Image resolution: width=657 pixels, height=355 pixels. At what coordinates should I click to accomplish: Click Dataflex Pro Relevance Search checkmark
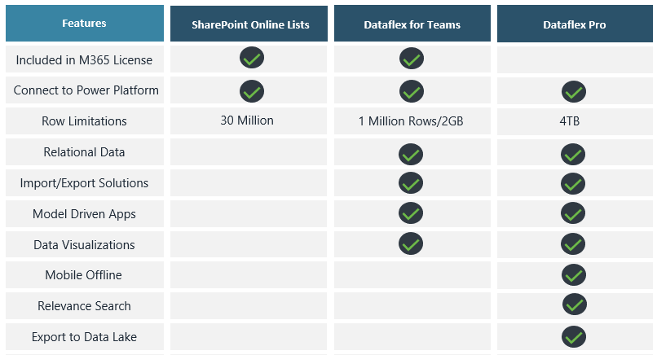pos(575,305)
